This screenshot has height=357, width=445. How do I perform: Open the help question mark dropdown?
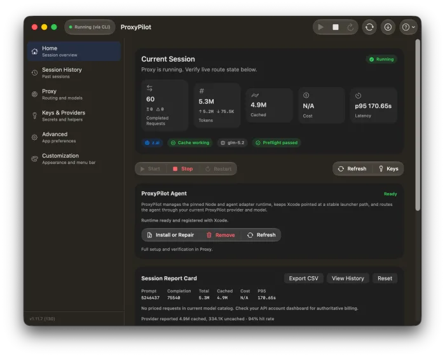click(x=408, y=27)
